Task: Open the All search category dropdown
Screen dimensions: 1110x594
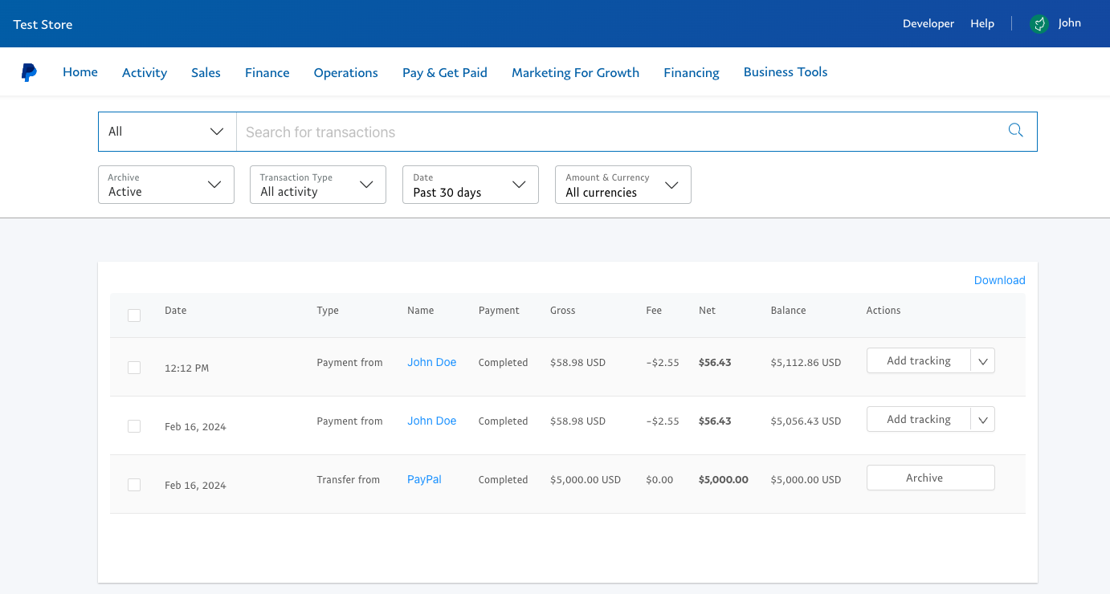Action: (167, 132)
